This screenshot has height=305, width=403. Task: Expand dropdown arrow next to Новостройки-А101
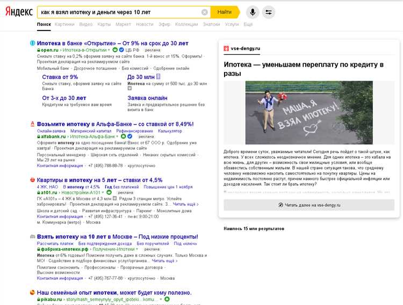click(103, 192)
